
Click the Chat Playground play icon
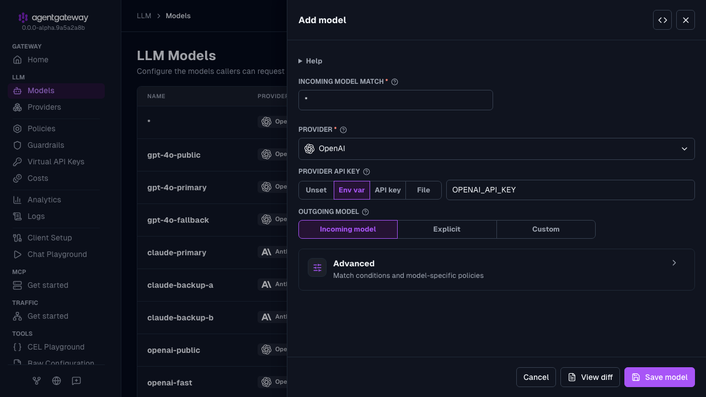(x=17, y=254)
